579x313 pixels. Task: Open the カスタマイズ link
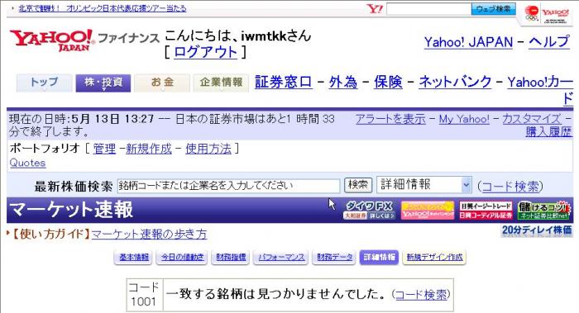[x=532, y=119]
